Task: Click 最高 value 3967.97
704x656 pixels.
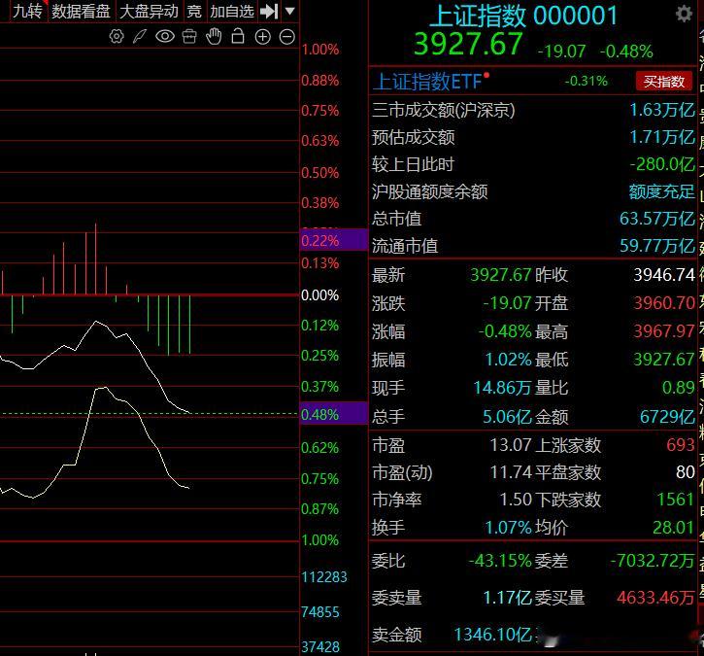Action: (x=664, y=331)
